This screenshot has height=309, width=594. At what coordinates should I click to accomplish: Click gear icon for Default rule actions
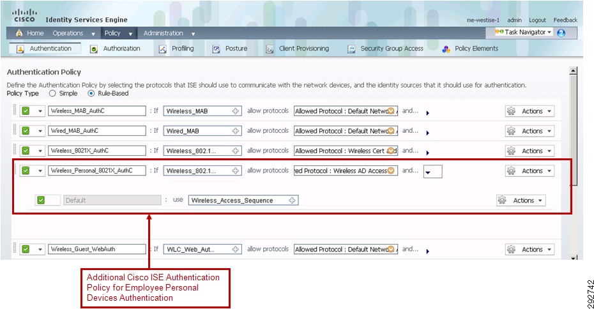click(x=502, y=200)
